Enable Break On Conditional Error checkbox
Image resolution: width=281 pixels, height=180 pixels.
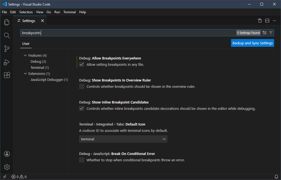(x=82, y=160)
